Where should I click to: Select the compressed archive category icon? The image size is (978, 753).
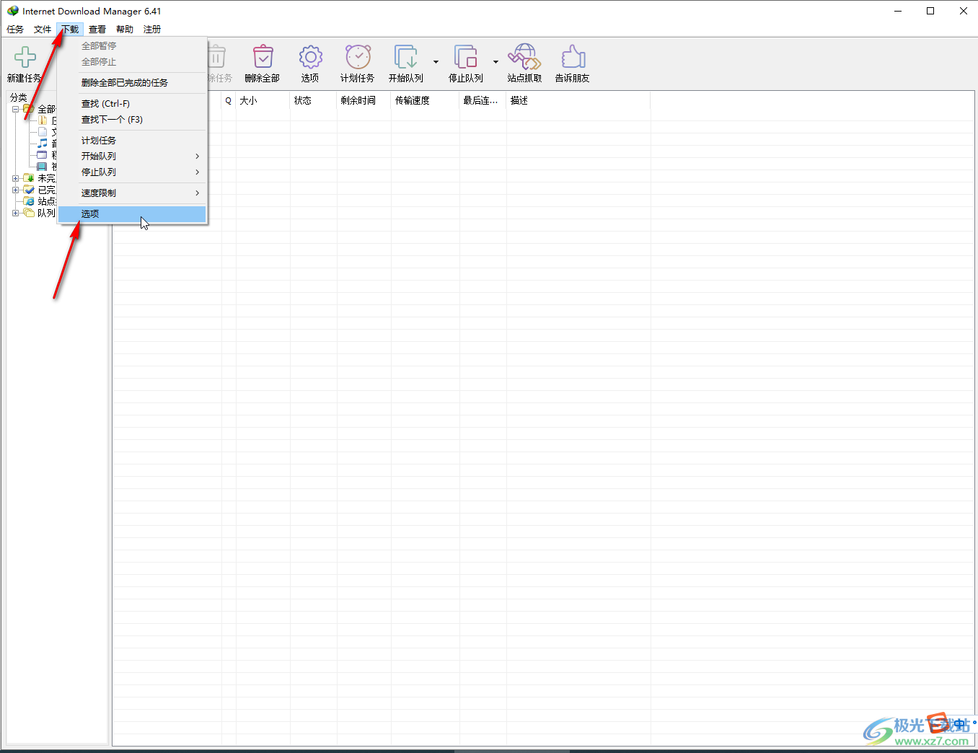[43, 120]
